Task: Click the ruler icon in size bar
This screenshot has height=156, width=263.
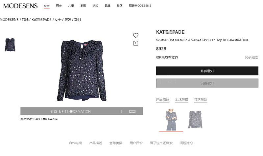Action: 132,111
